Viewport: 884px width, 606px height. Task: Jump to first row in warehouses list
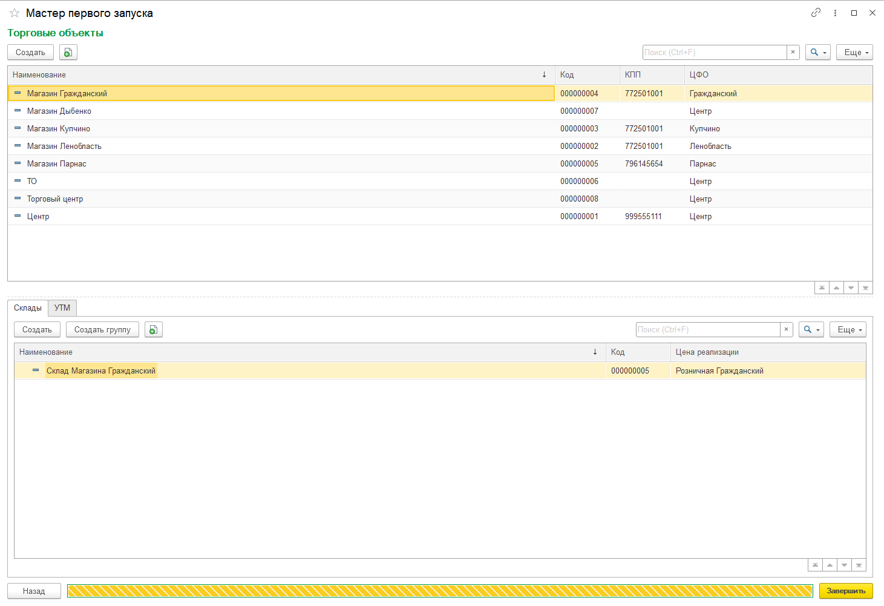(x=815, y=565)
